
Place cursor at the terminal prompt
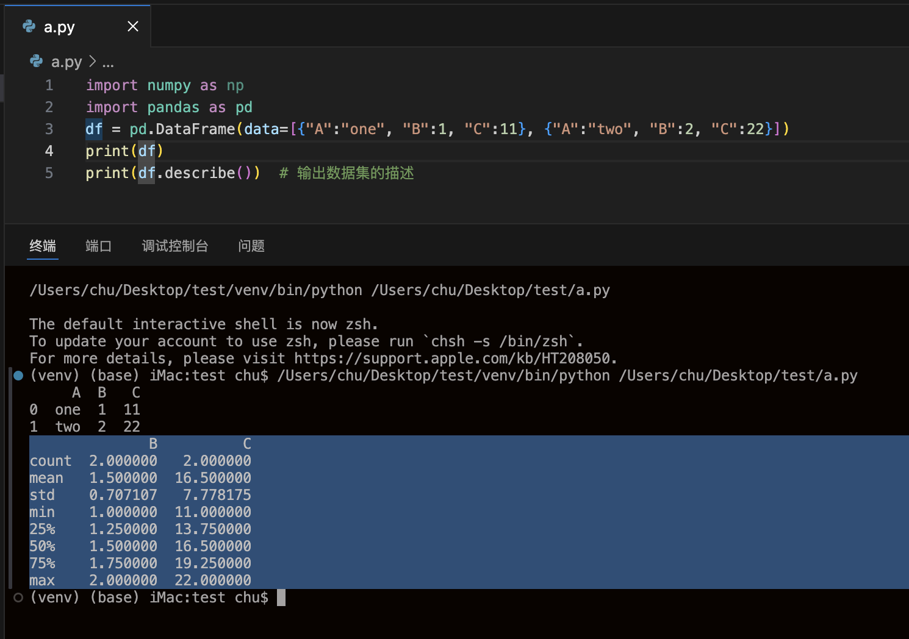[281, 598]
